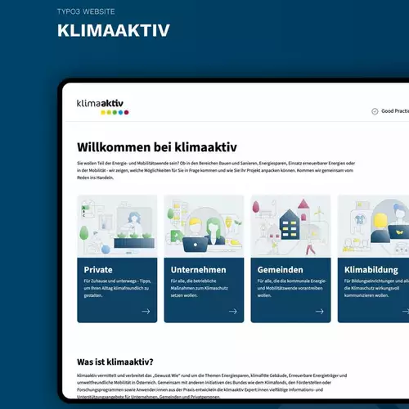Screen dimensions: 409x409
Task: Click the KLIMAAKTIV title above the mockup
Action: [x=114, y=30]
